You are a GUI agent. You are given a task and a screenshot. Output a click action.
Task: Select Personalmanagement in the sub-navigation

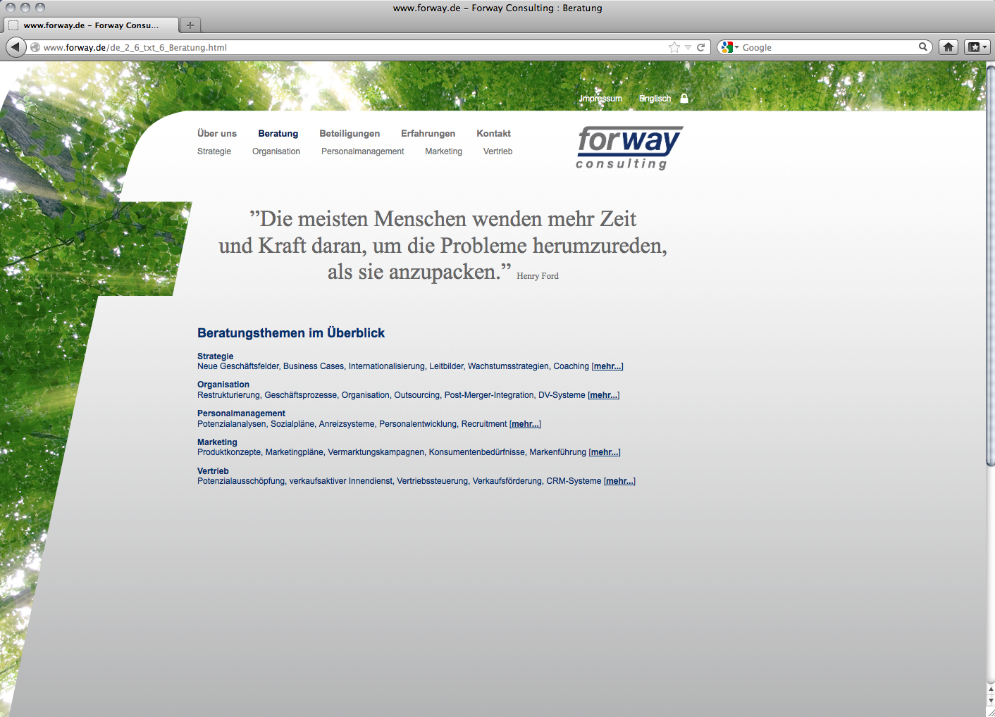click(362, 151)
